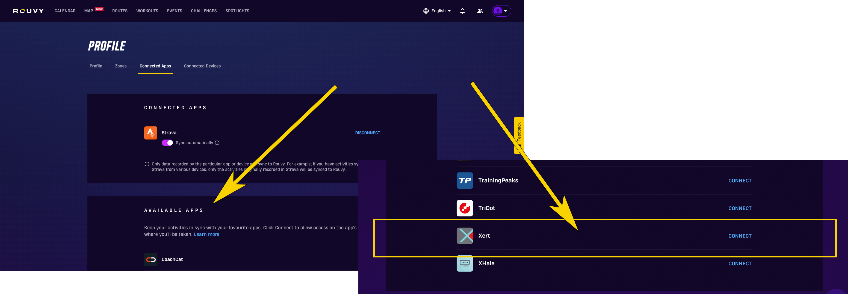Click the Sync automatically label
The height and width of the screenshot is (294, 848).
pos(194,143)
